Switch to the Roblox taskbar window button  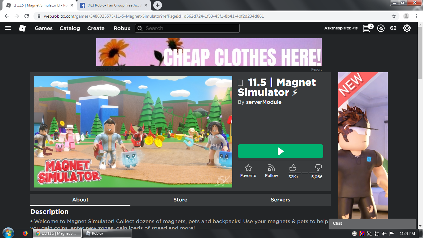coord(107,233)
